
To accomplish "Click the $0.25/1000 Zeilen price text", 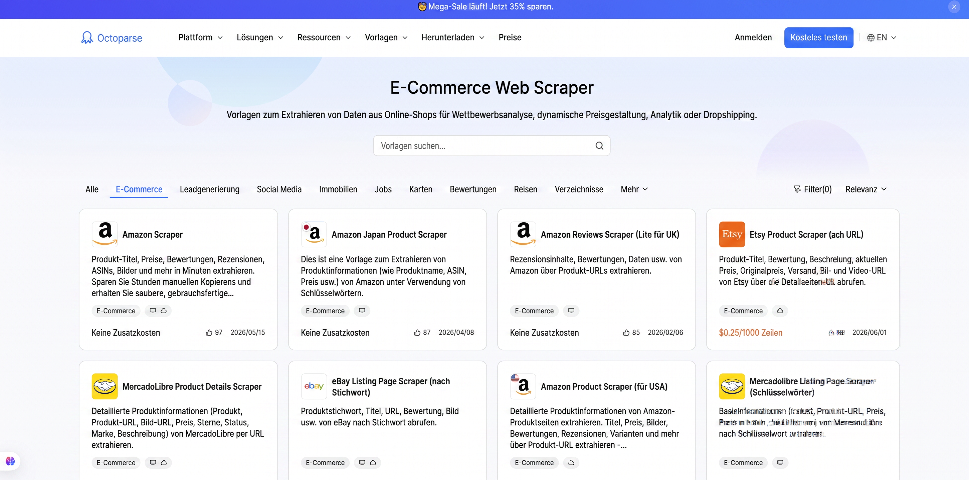I will point(750,332).
